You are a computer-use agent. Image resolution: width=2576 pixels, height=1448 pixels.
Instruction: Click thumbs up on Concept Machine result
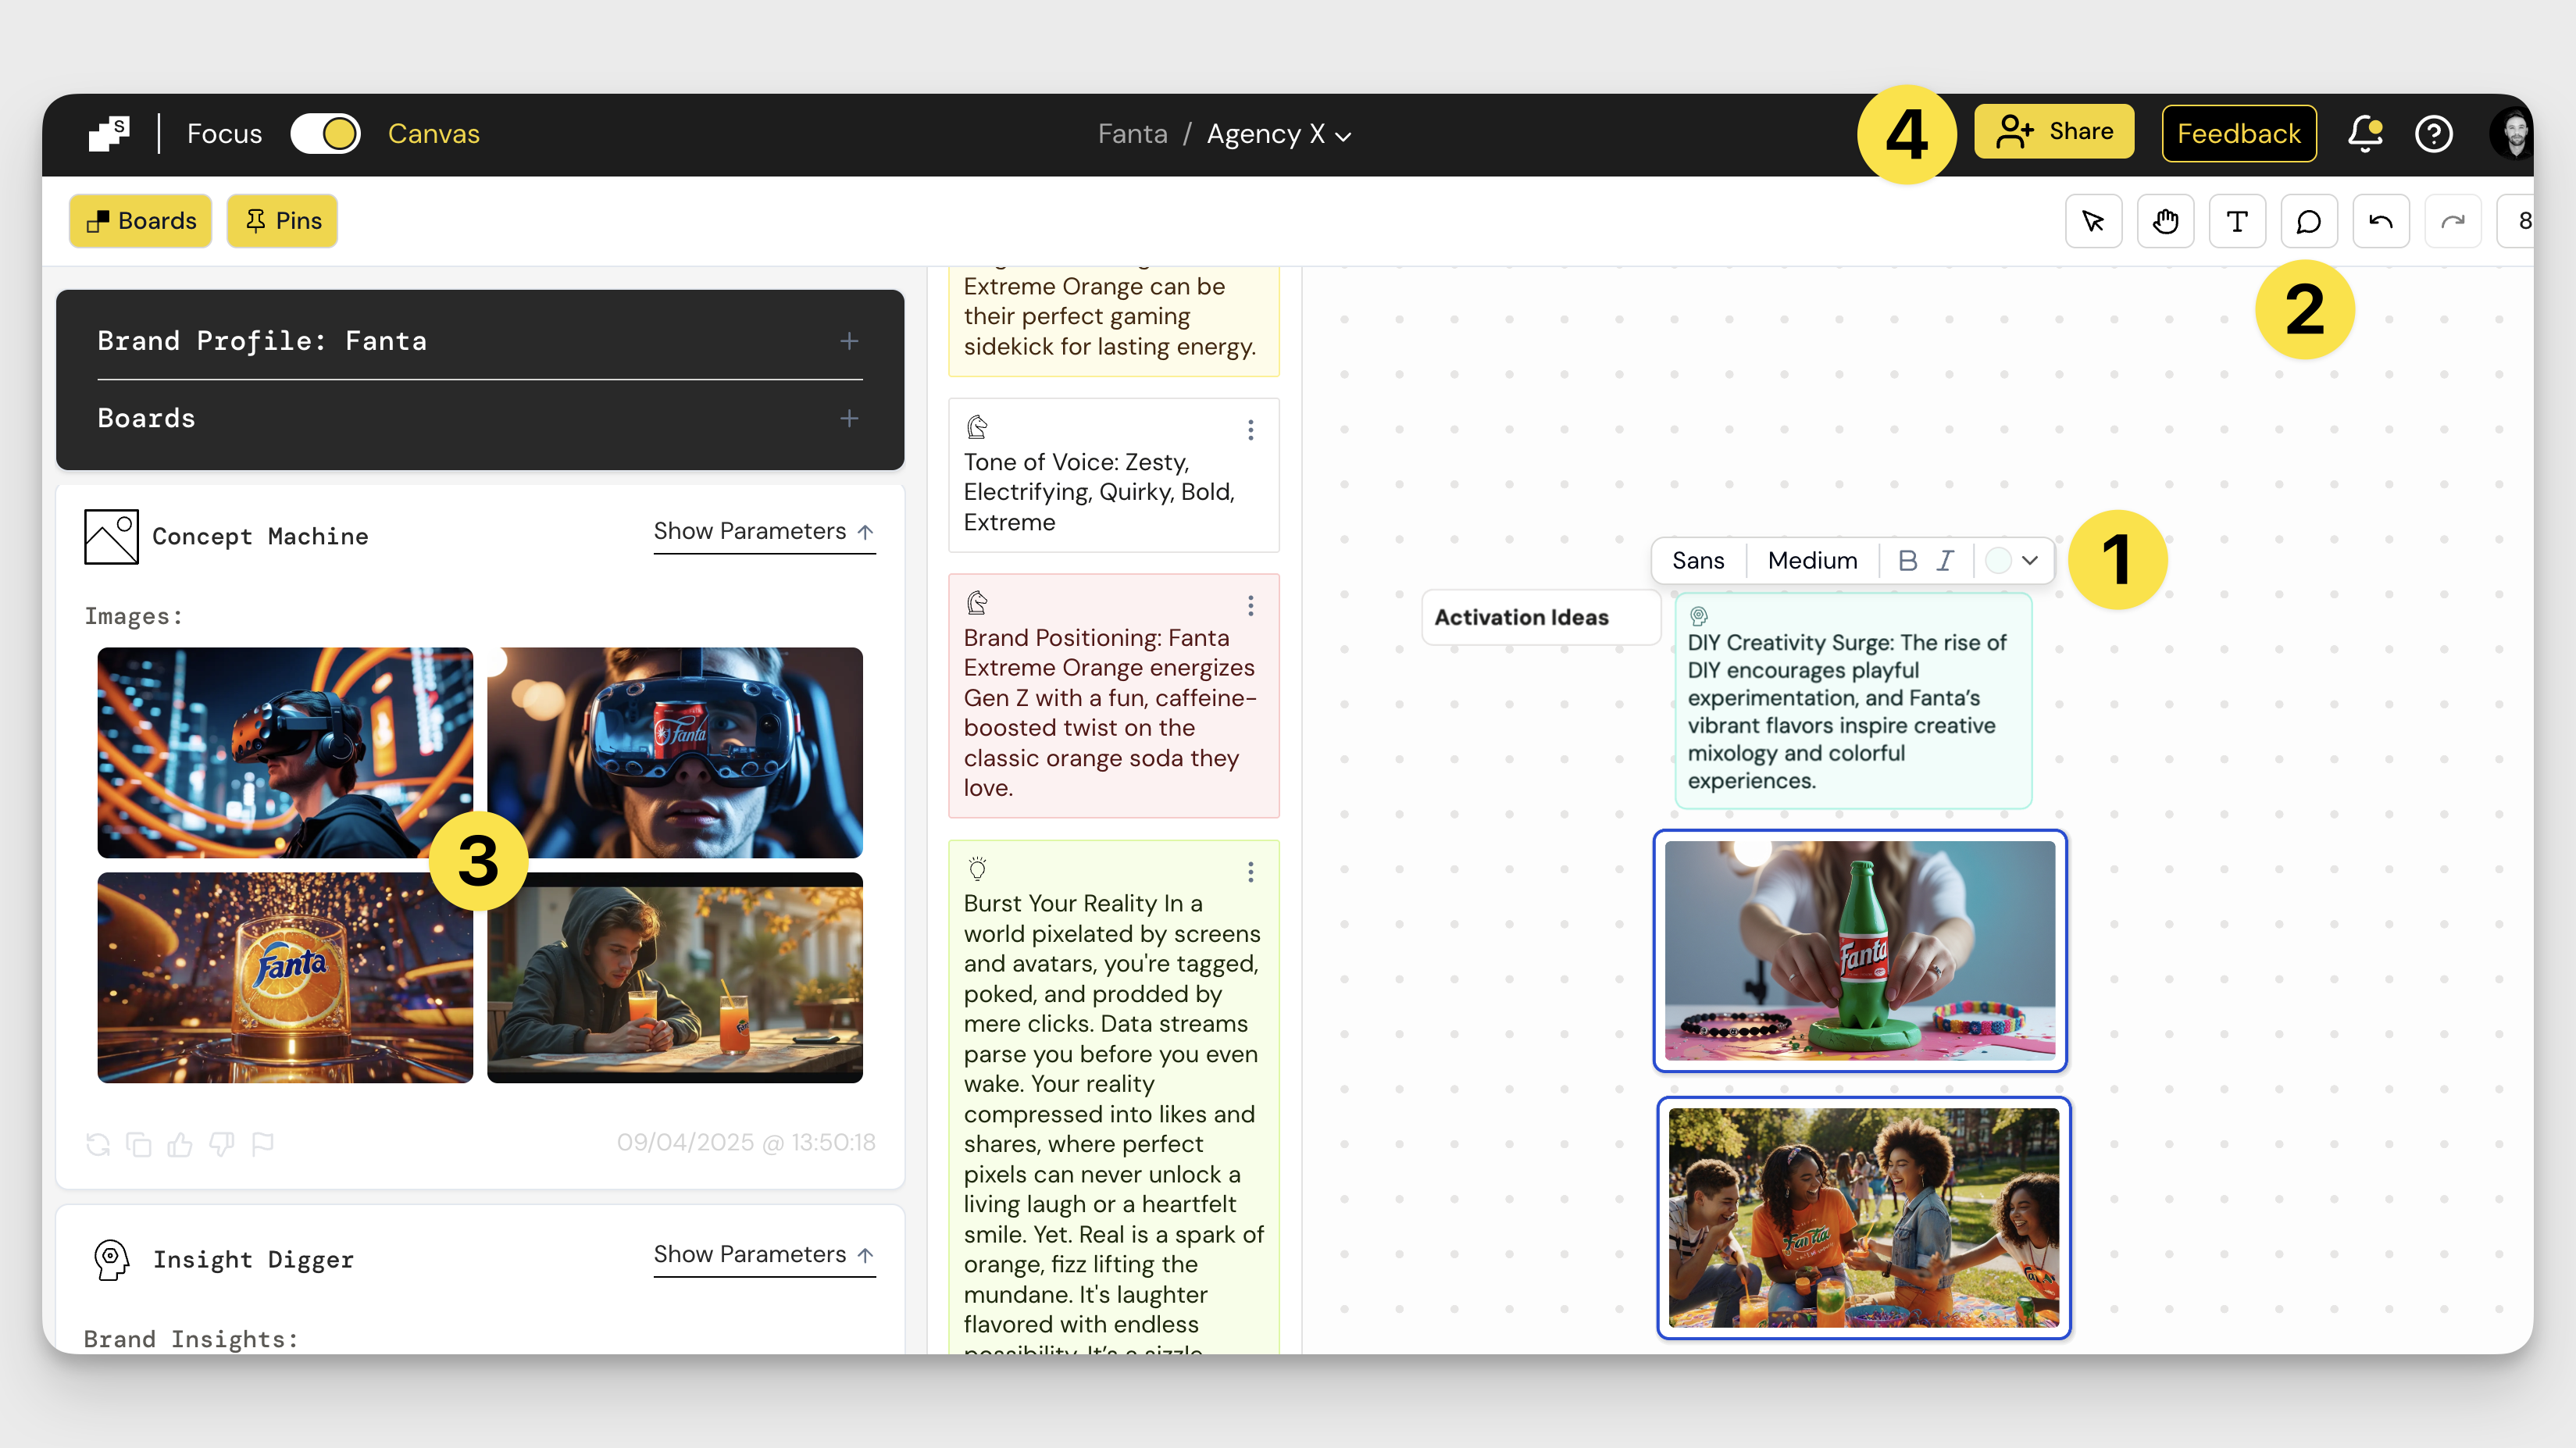[180, 1144]
